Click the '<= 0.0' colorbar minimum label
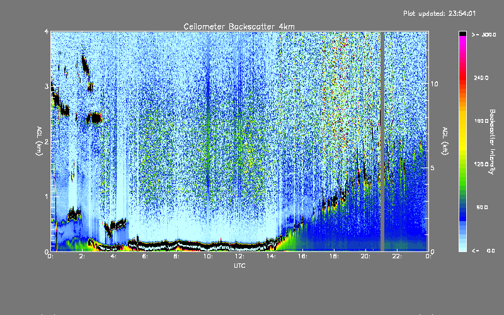Image resolution: width=504 pixels, height=315 pixels. pyautogui.click(x=484, y=251)
